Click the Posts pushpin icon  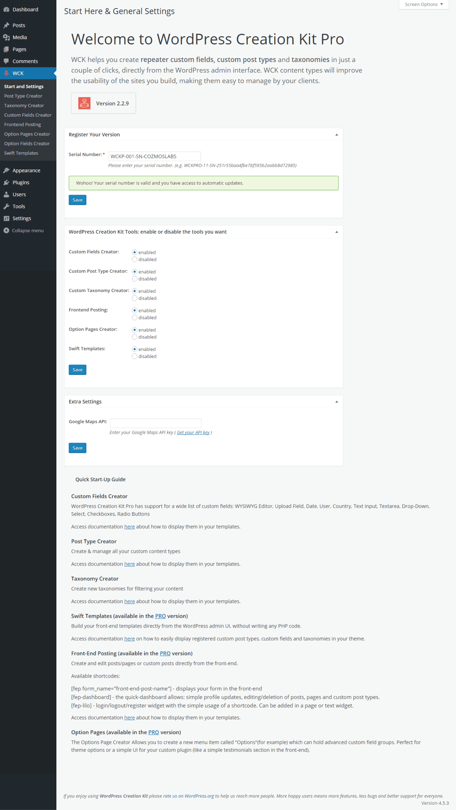(x=6, y=25)
